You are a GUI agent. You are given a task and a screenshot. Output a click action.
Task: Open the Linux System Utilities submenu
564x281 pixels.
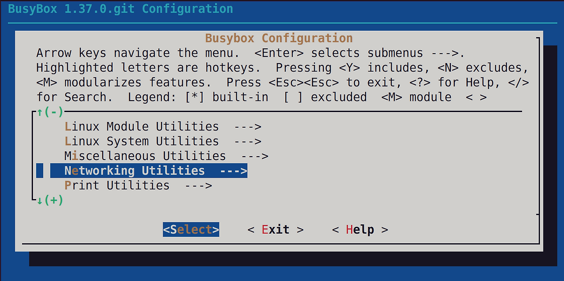point(141,141)
